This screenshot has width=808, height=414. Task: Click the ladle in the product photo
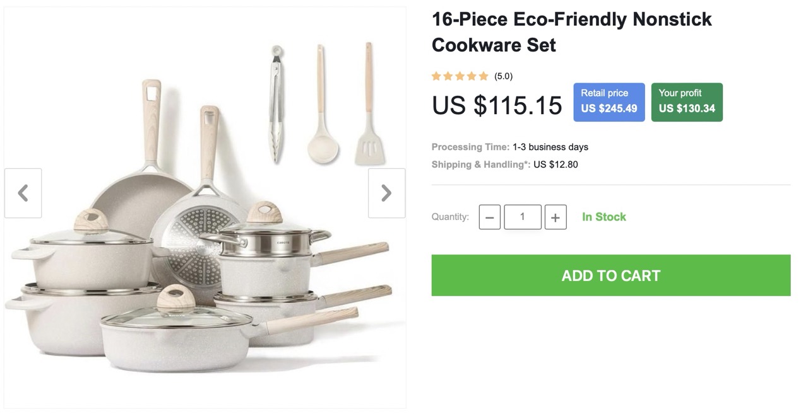tap(322, 126)
